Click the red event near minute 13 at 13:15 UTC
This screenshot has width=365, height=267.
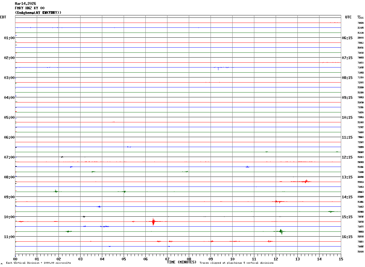point(306,181)
